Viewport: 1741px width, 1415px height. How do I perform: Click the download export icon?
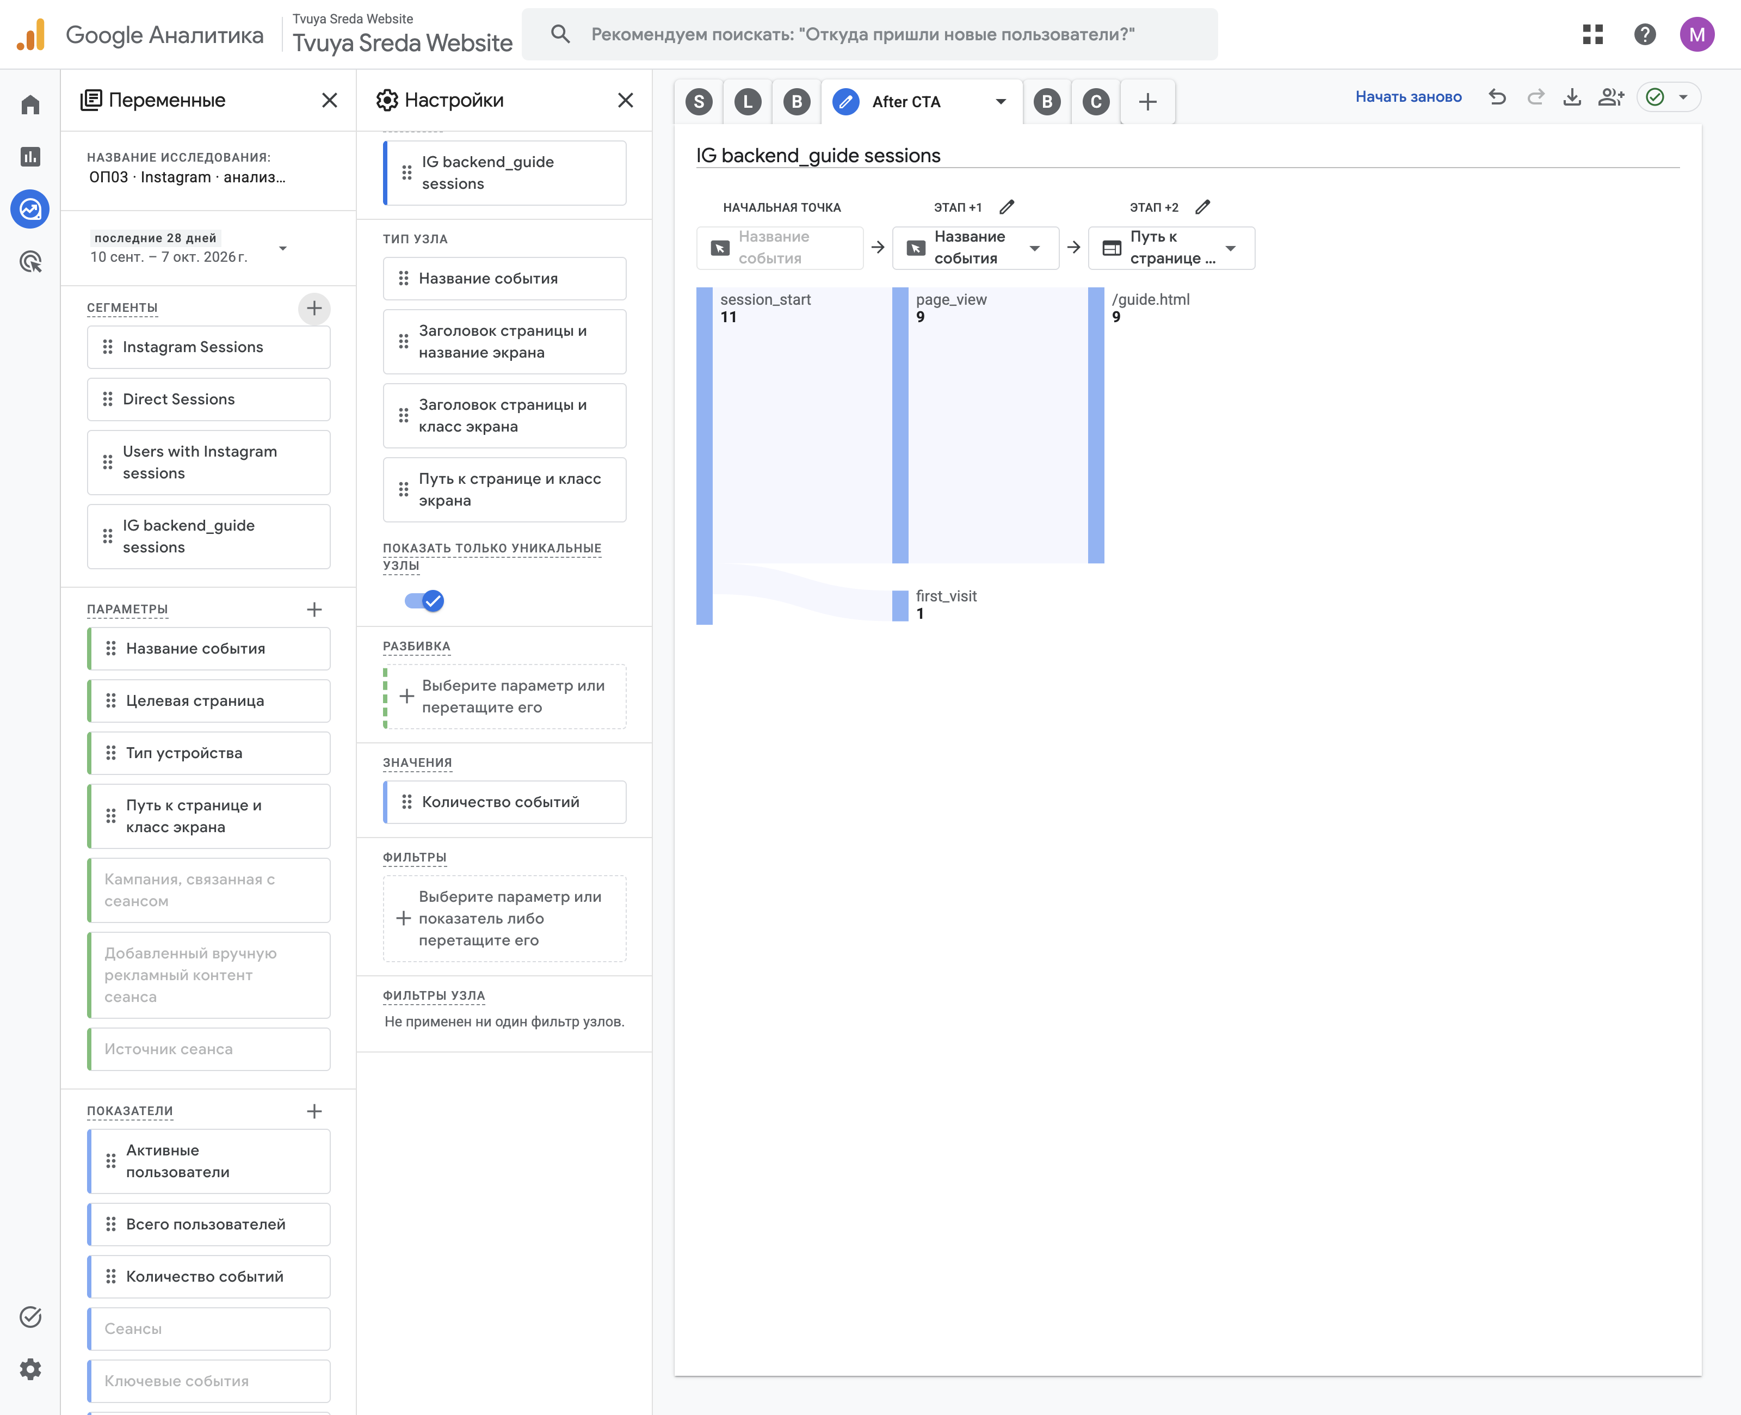coord(1572,97)
